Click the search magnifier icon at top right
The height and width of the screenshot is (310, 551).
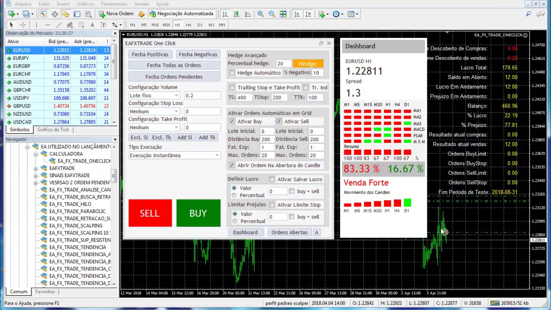click(529, 14)
